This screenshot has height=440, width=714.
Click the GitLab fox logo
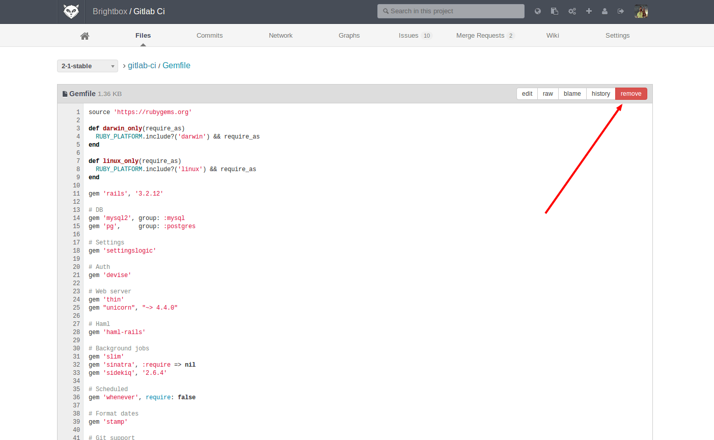tap(71, 11)
